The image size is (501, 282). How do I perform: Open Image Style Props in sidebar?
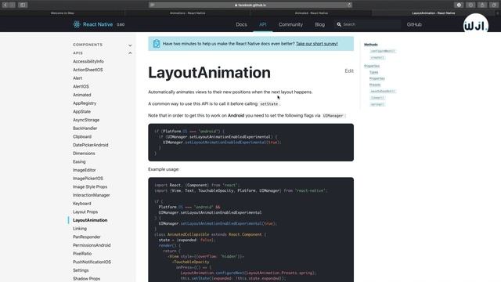(90, 186)
